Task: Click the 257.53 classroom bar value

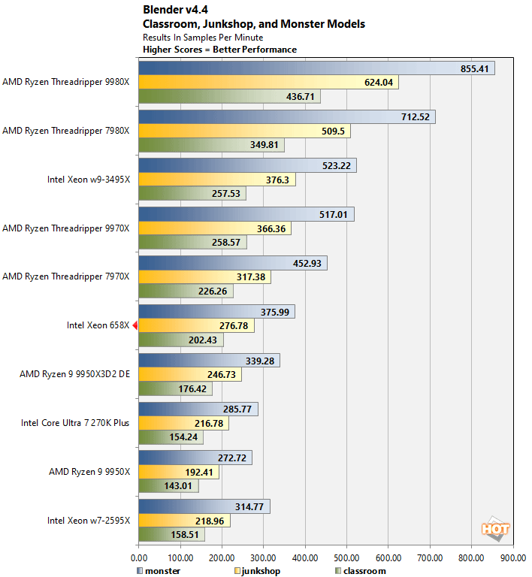Action: [x=226, y=194]
